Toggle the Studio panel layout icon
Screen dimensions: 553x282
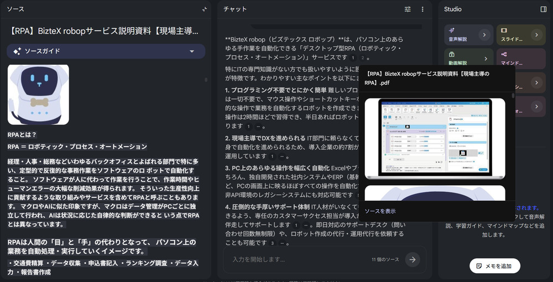coord(543,9)
